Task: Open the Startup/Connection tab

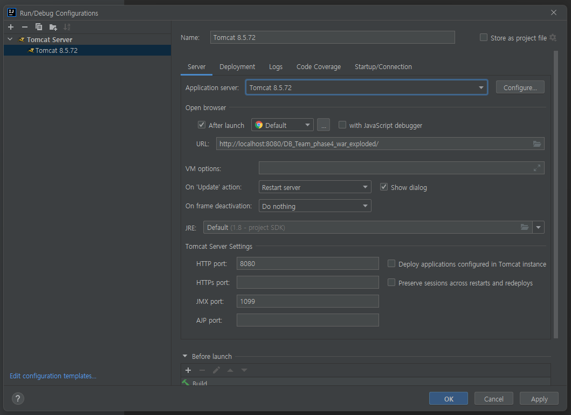Action: pos(383,67)
